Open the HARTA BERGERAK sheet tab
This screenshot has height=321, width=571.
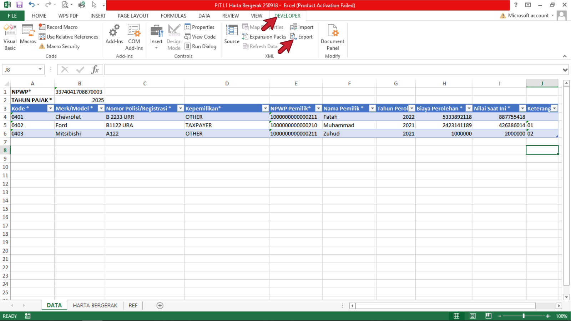pyautogui.click(x=95, y=306)
